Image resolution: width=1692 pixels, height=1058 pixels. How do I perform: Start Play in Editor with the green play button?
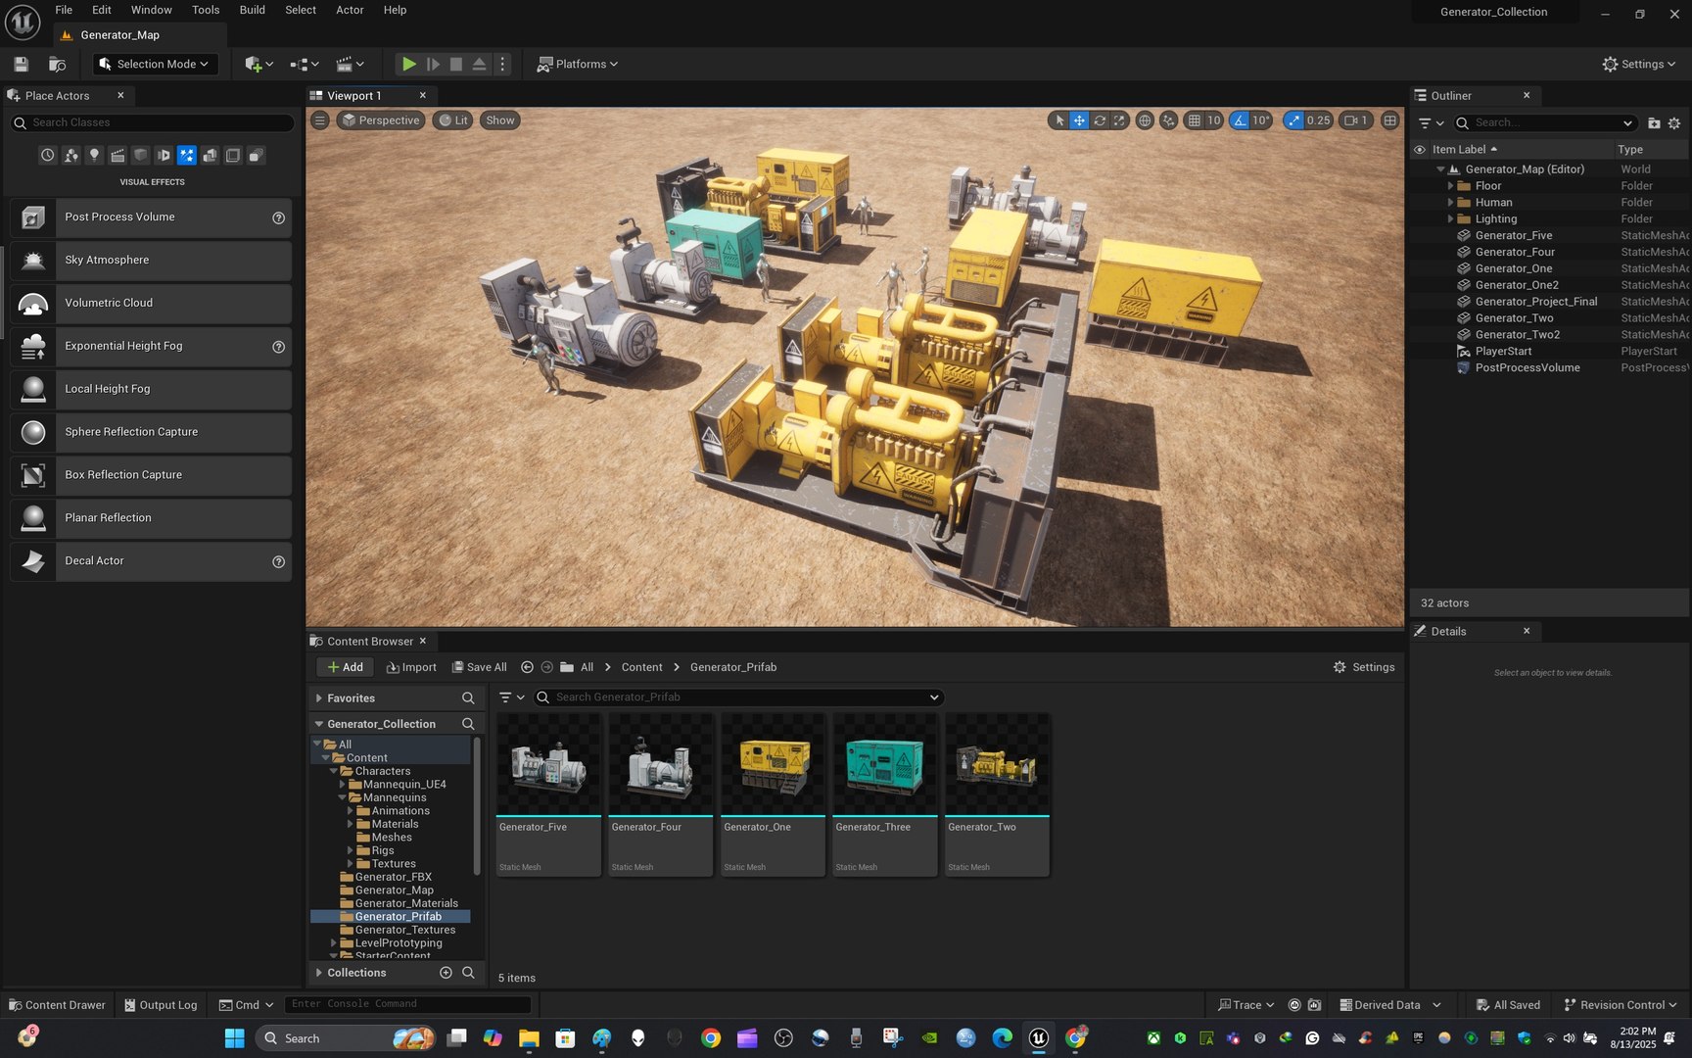point(408,65)
